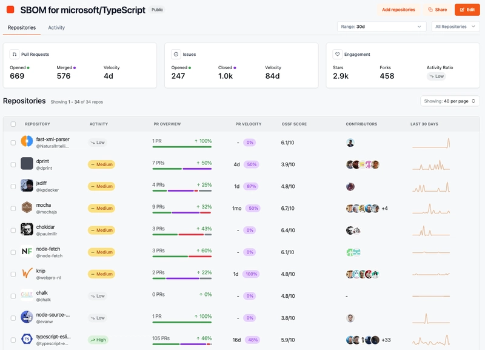Click the Issues card circle icon

click(x=176, y=54)
